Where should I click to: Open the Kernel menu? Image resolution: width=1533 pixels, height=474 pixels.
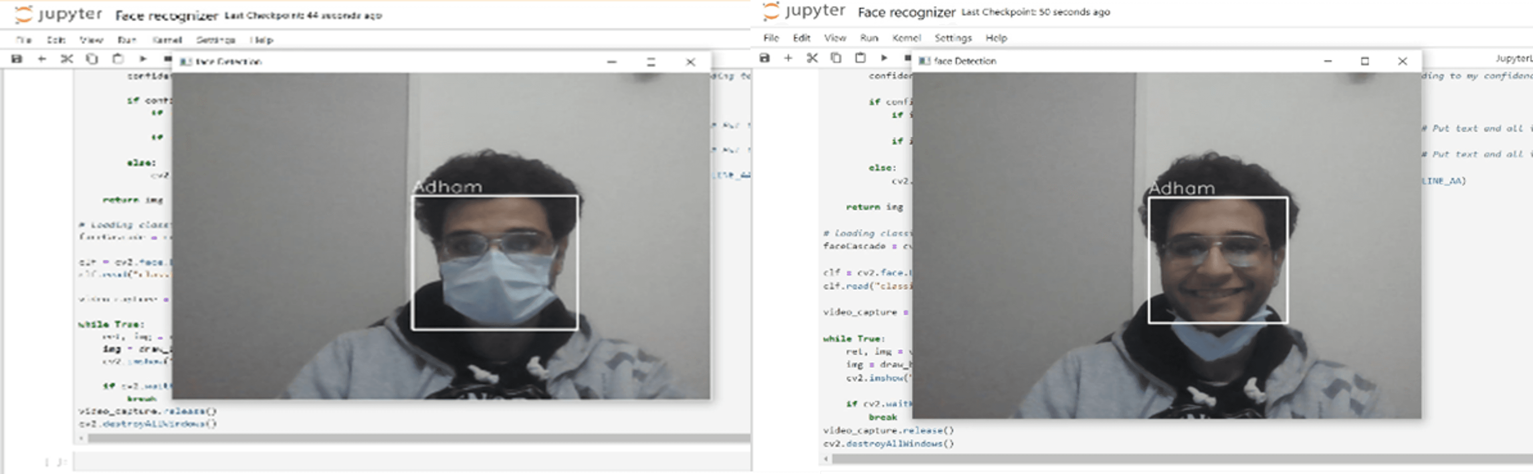pyautogui.click(x=906, y=38)
